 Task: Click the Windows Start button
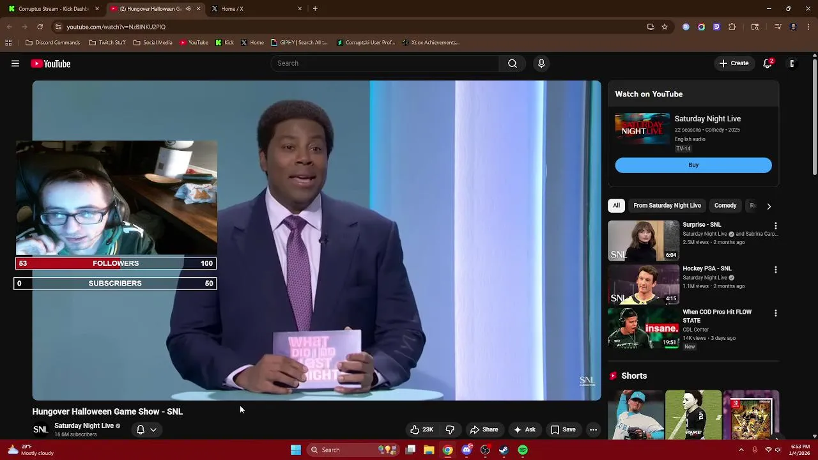[296, 450]
